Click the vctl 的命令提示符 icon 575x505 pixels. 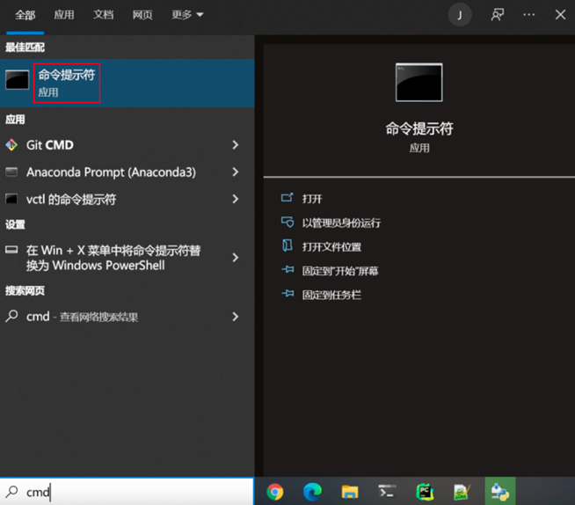[x=11, y=199]
